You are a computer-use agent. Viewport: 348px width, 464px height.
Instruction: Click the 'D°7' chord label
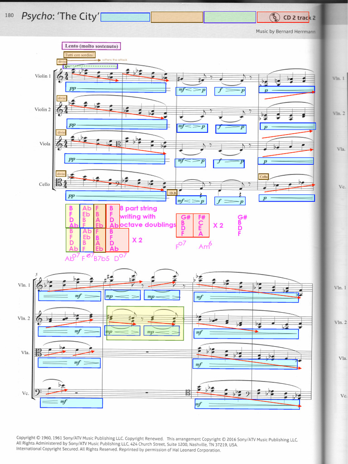121,257
